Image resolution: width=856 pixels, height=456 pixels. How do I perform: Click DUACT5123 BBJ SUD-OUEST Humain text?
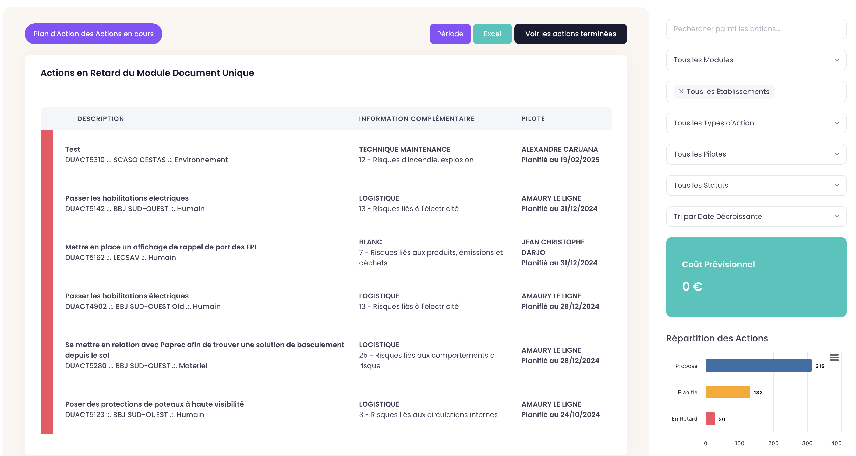click(x=135, y=415)
